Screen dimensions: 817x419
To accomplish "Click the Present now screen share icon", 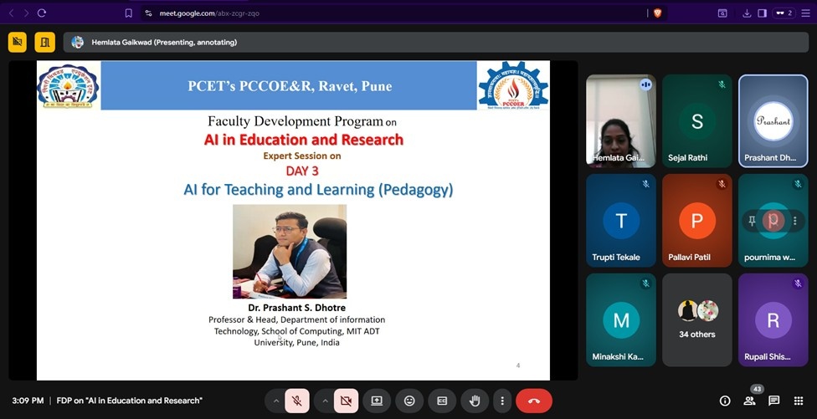I will coord(377,401).
